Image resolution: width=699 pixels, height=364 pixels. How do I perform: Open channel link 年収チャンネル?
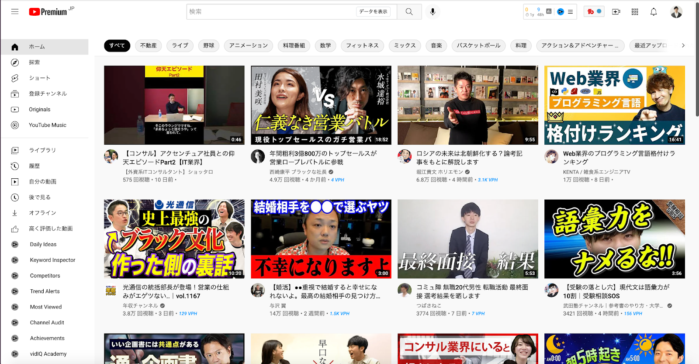point(140,306)
